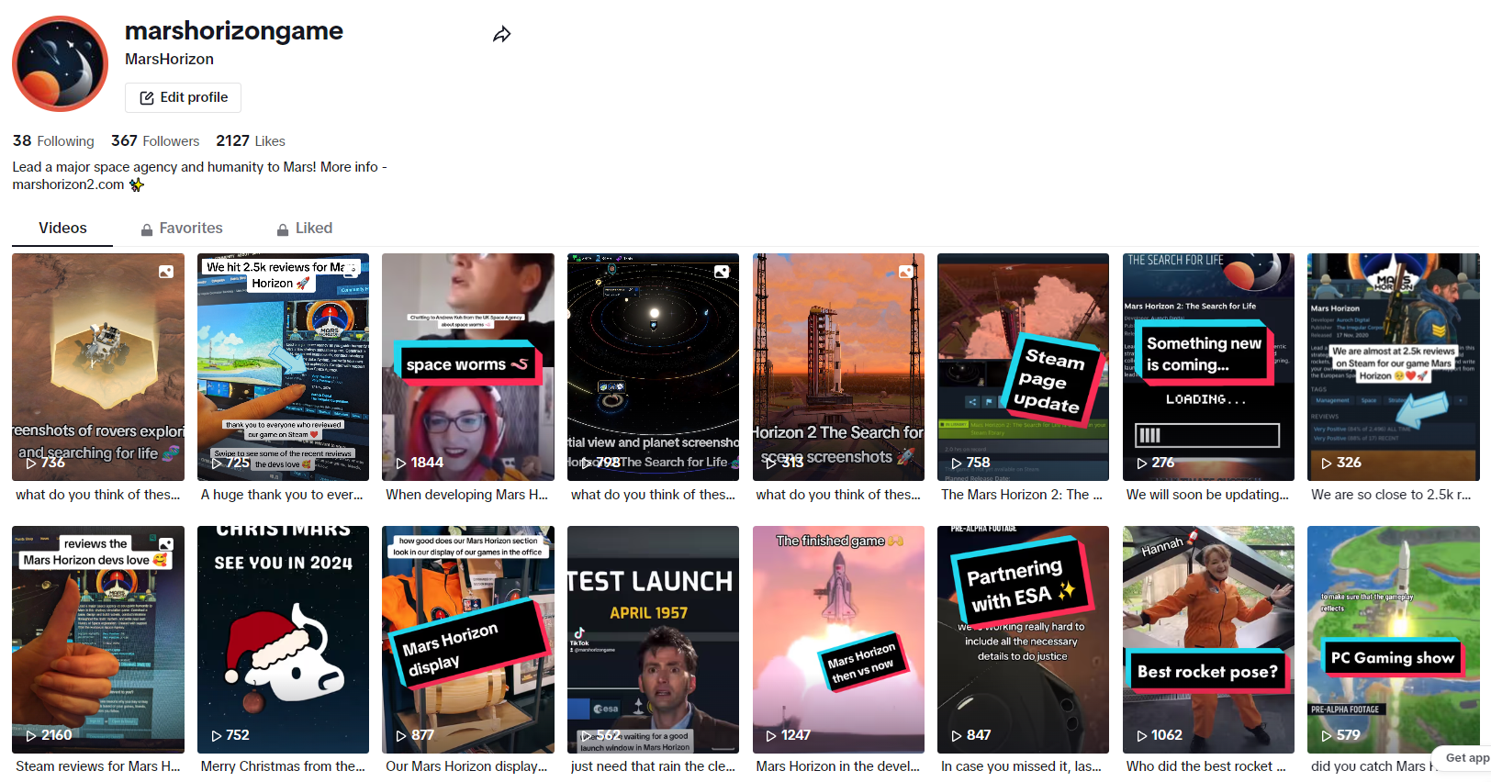Open the marshorizon2.com bio link
Viewport: 1491px width, 782px height.
[68, 184]
